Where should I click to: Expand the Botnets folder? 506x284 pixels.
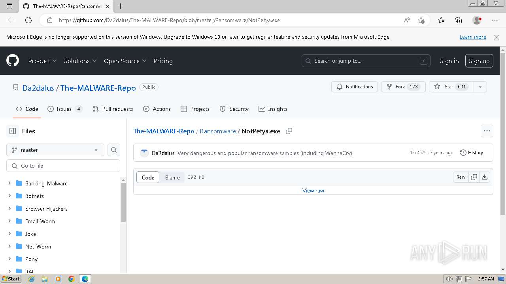click(x=9, y=196)
